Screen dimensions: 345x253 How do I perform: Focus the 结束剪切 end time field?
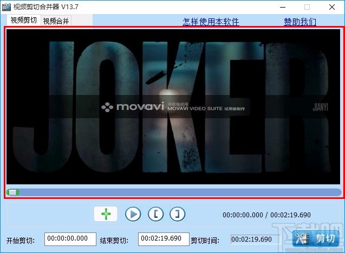pos(164,239)
